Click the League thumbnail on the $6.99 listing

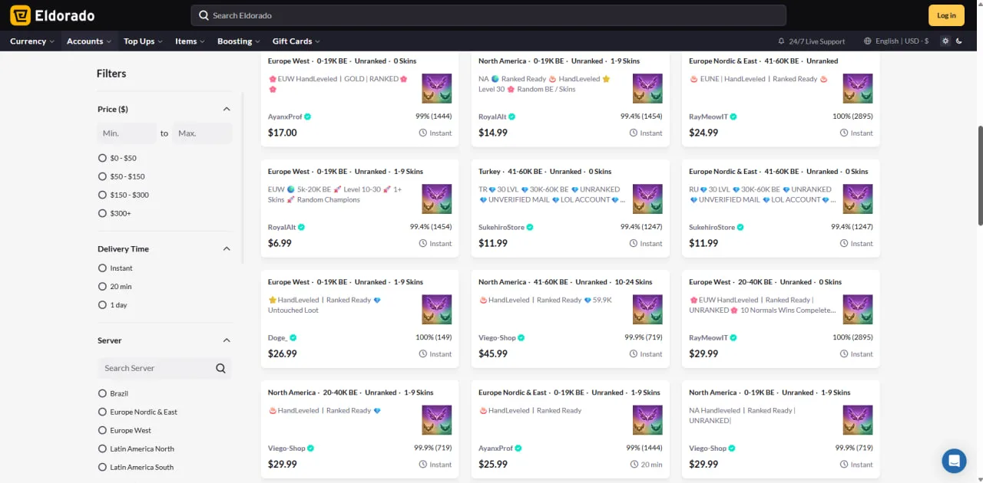(x=437, y=199)
